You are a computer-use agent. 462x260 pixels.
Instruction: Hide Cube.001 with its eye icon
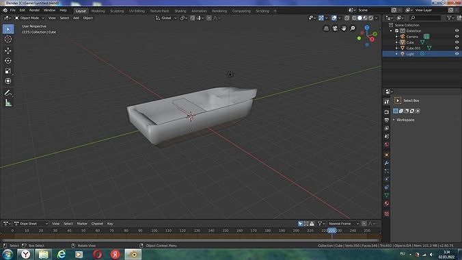457,48
